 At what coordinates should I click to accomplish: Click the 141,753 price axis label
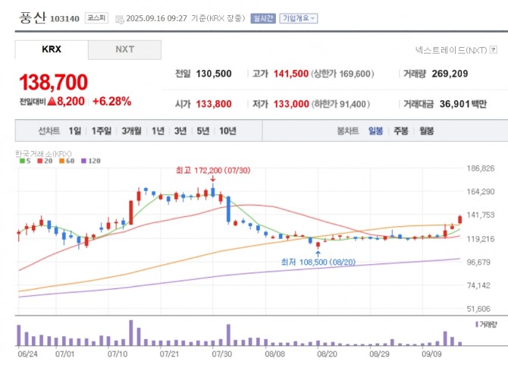coord(481,215)
